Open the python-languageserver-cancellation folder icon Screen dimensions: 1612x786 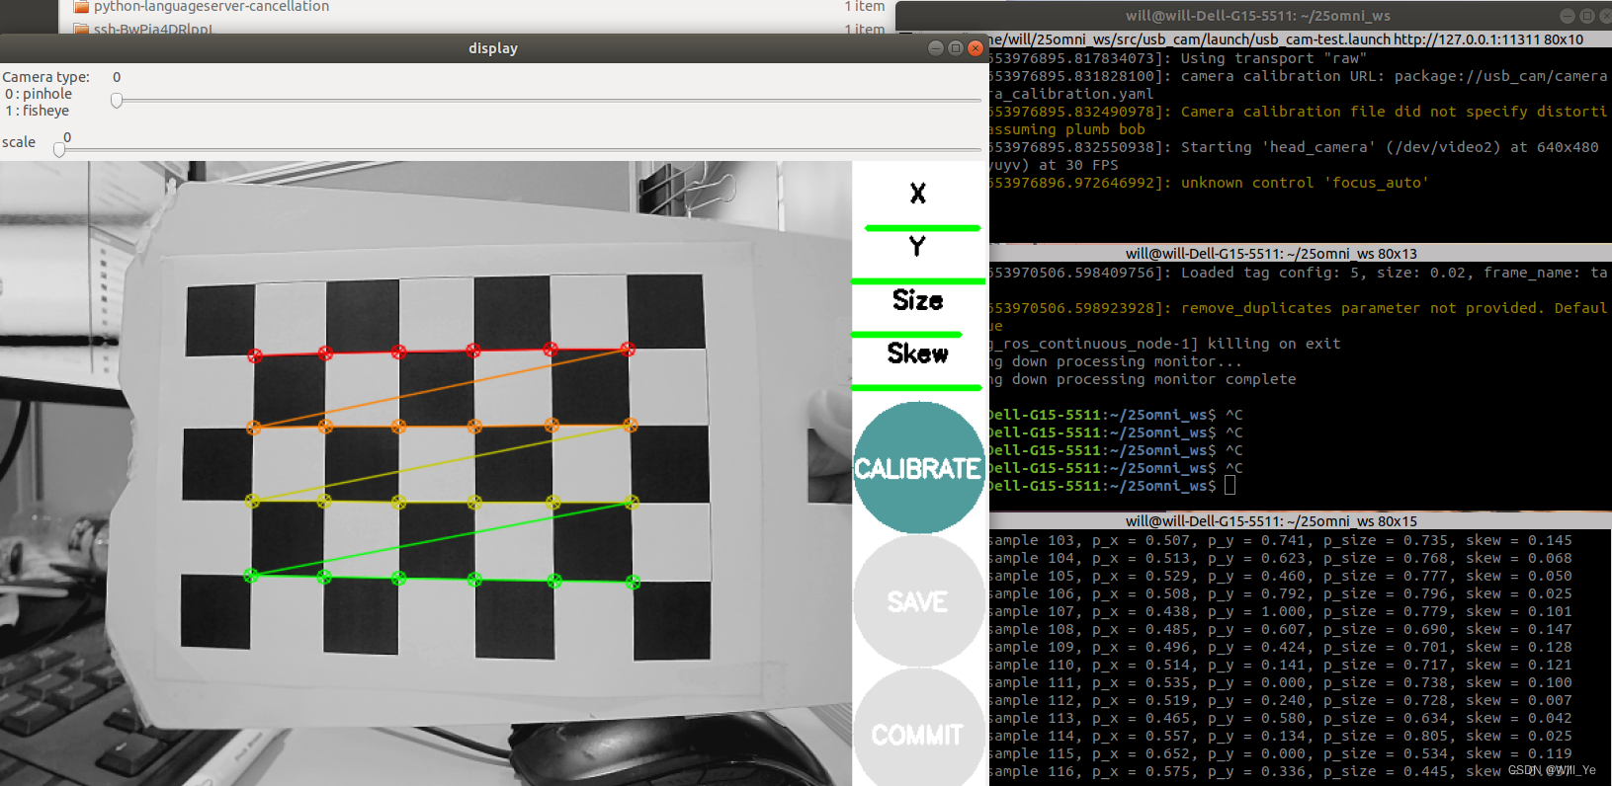82,7
